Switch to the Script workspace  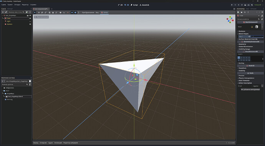click(134, 5)
